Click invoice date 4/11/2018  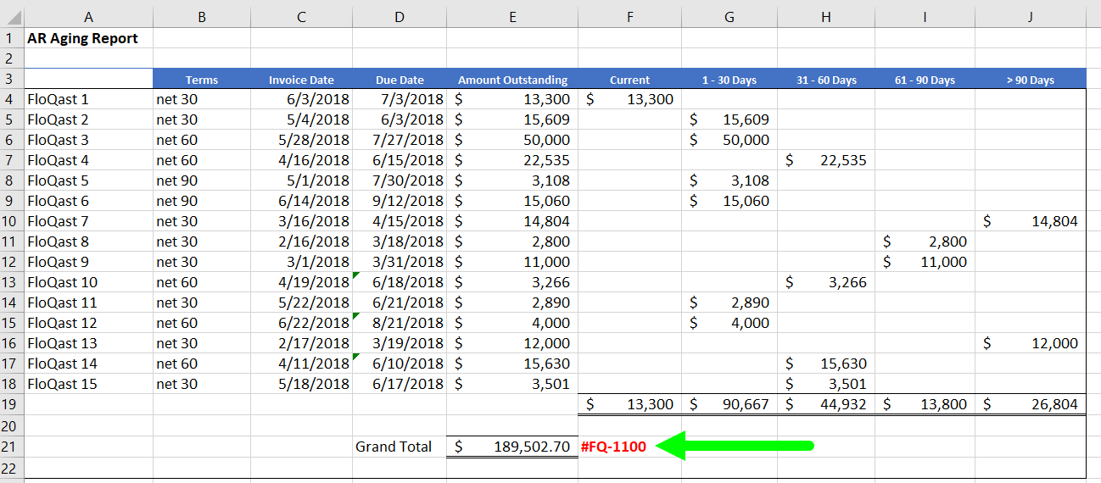301,364
